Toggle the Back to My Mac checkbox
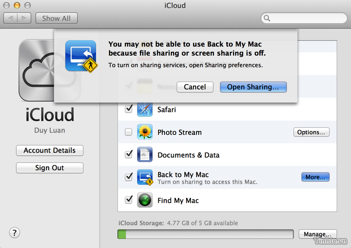 click(129, 177)
